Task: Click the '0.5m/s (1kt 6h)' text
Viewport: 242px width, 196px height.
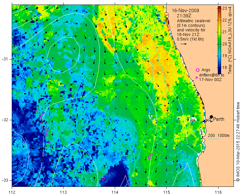Action: click(190, 39)
